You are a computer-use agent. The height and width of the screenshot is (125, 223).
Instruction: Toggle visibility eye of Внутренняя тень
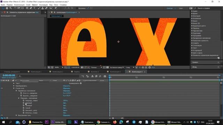coord(2,115)
